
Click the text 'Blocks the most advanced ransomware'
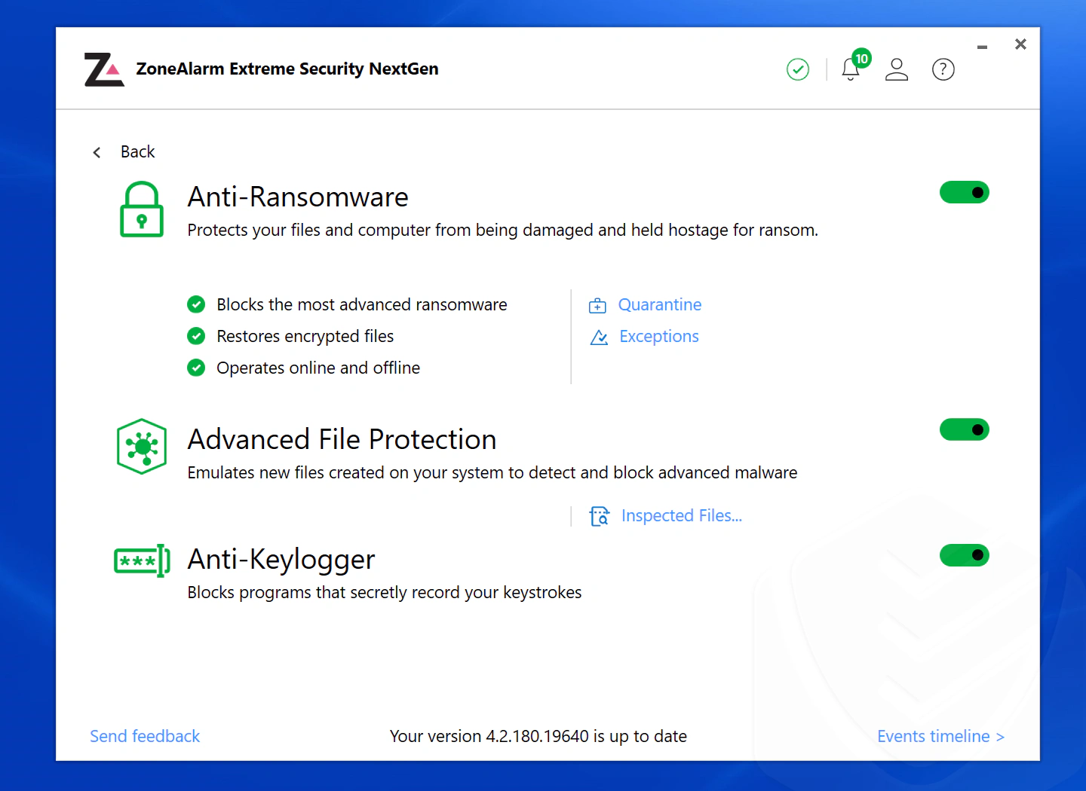click(362, 304)
